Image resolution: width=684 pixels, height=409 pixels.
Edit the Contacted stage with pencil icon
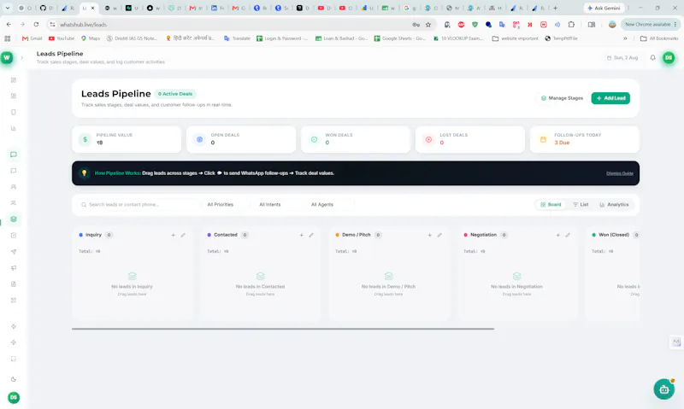coord(311,235)
